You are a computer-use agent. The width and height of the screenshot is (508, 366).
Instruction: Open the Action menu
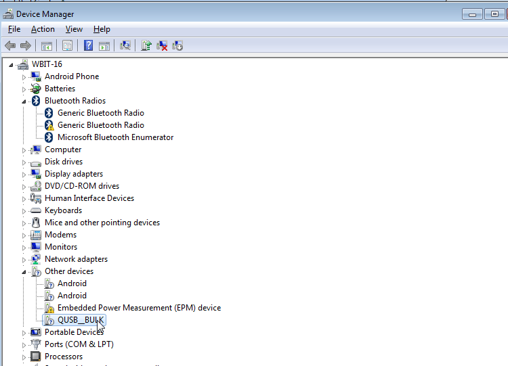click(43, 29)
